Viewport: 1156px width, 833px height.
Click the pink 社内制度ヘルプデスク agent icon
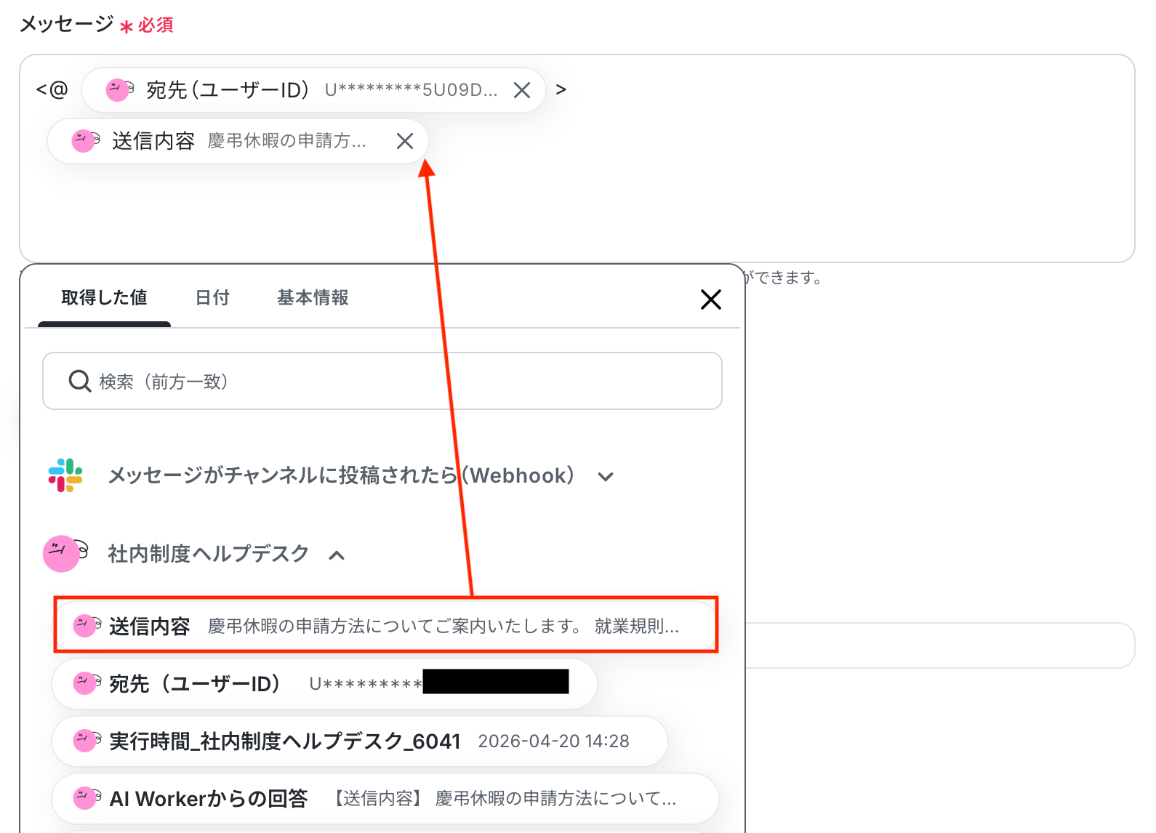tap(65, 554)
